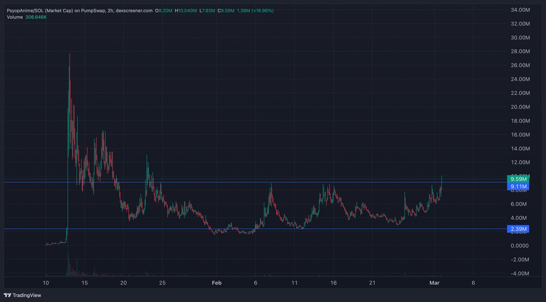
Task: Select the lower horizontal line at 2.39M
Action: [x=273, y=229]
